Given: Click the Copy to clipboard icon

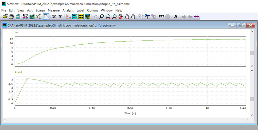Looking at the screenshot, I should tap(18, 17).
